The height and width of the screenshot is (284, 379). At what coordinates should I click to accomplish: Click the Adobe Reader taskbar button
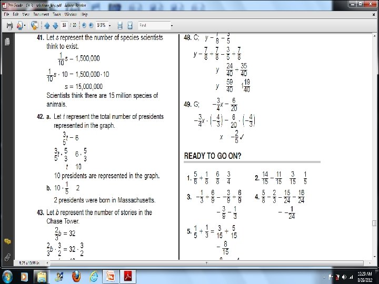coord(128,277)
